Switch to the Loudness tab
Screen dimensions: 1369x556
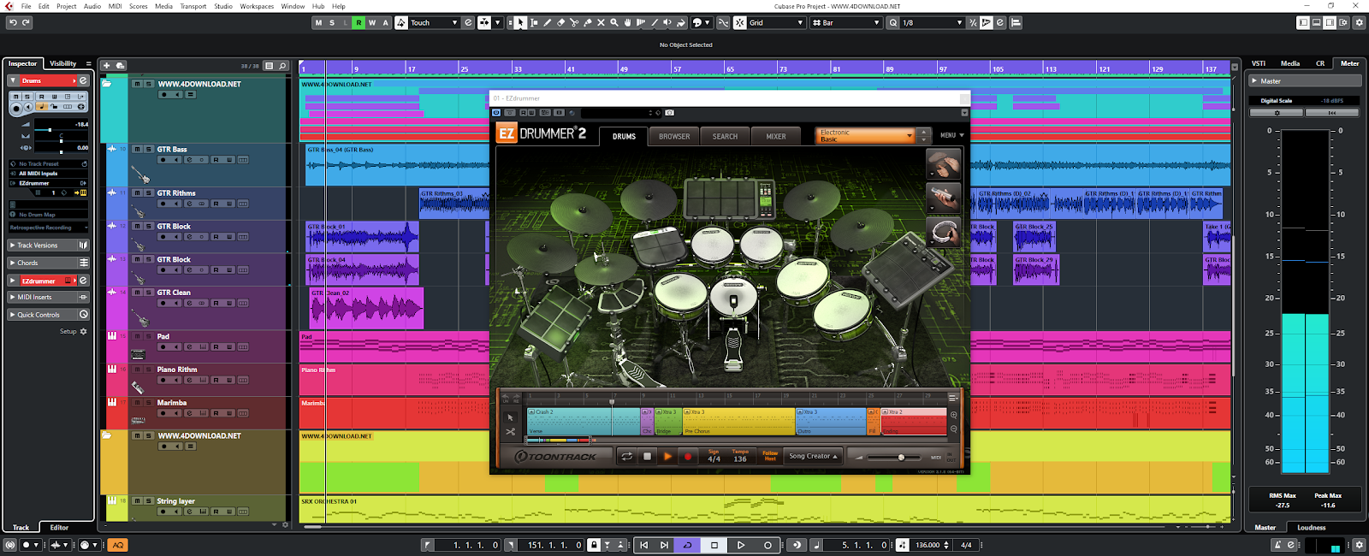1311,528
